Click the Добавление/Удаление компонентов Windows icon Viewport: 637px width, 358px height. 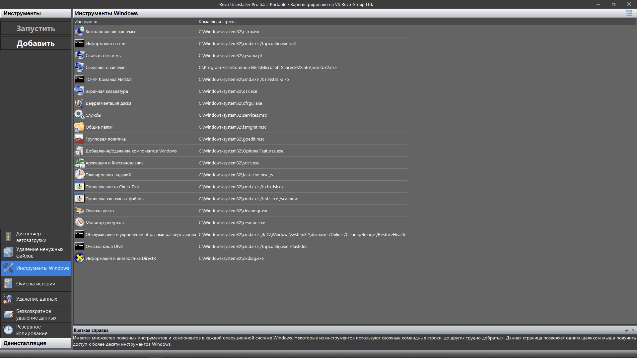(x=79, y=151)
